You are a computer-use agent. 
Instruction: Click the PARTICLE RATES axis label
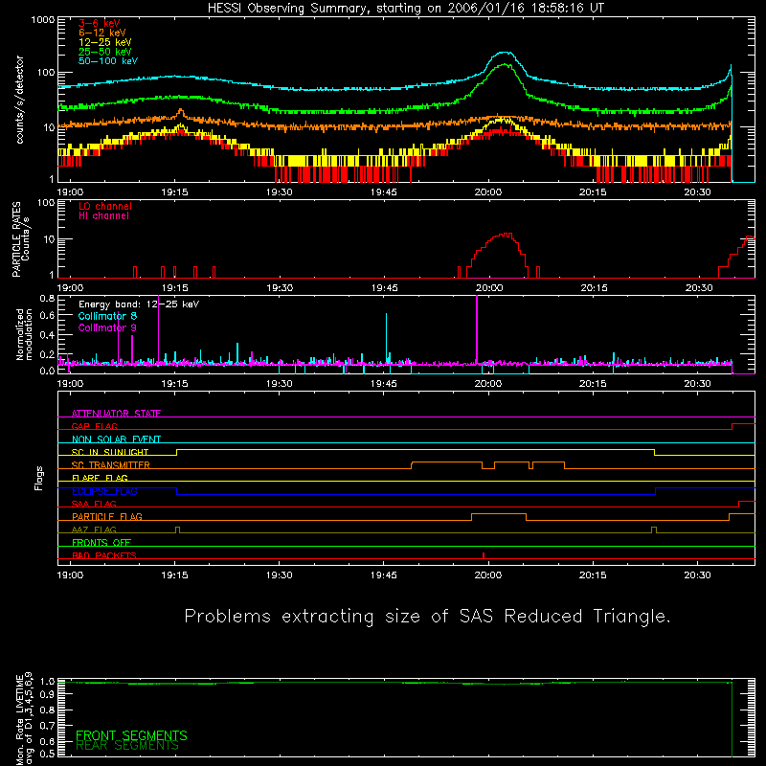point(21,239)
